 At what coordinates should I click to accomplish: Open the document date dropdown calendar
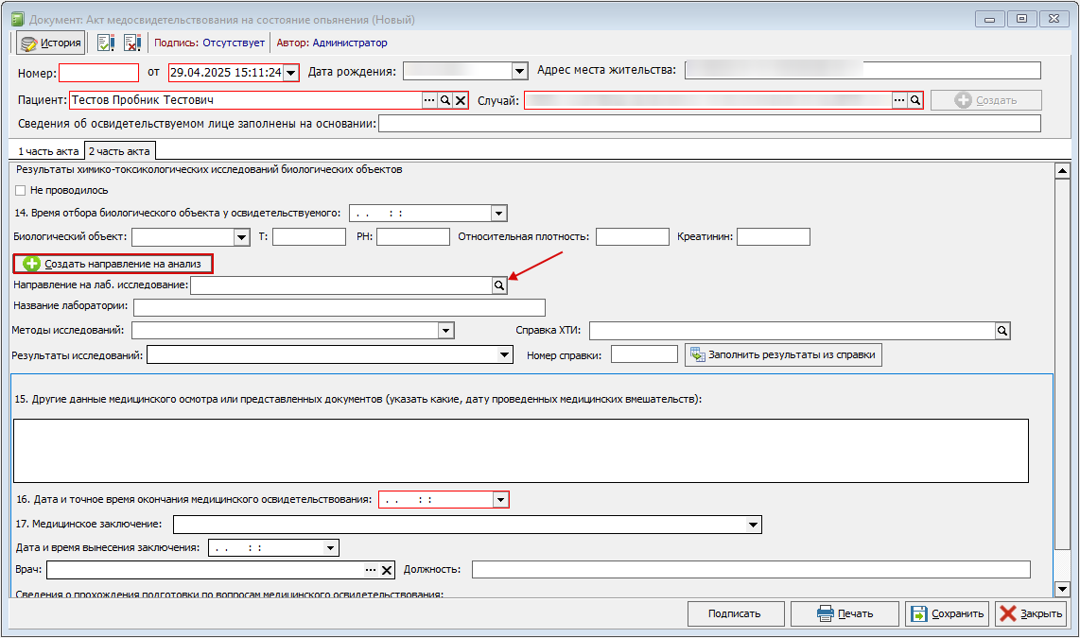pyautogui.click(x=291, y=72)
